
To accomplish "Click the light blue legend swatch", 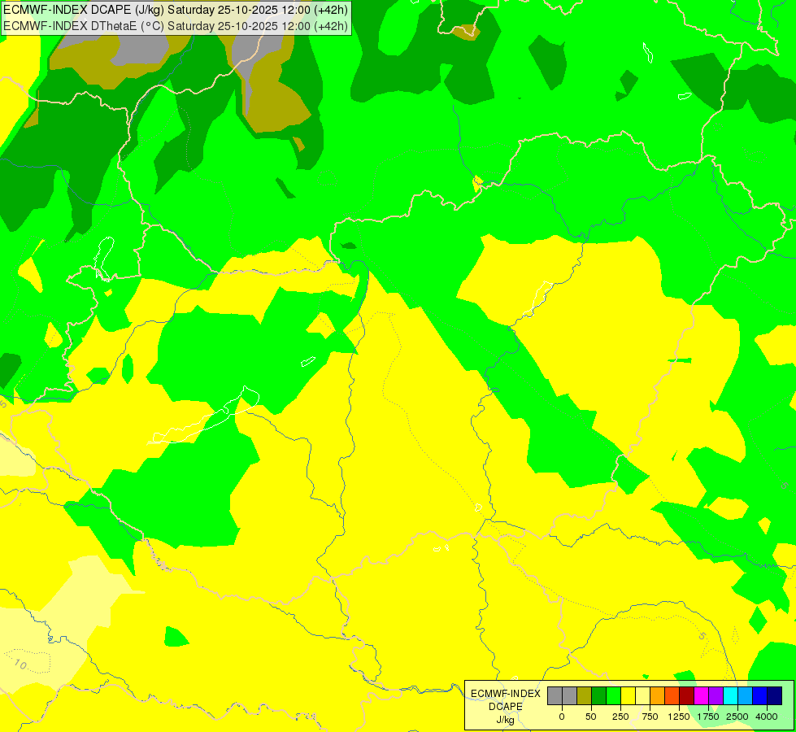I will click(746, 695).
